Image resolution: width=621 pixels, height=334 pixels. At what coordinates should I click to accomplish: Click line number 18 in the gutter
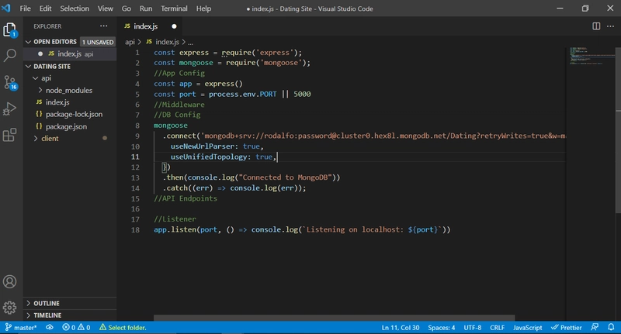pyautogui.click(x=135, y=229)
